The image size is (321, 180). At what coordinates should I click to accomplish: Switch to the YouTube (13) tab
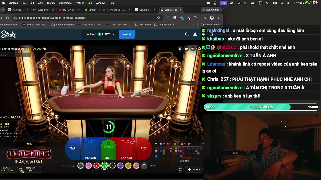69,10
